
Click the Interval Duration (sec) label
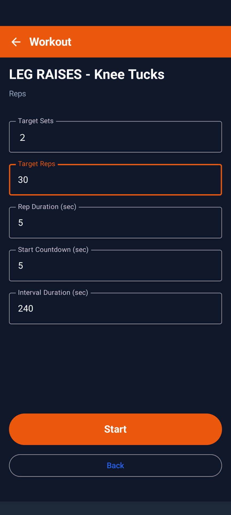point(53,293)
